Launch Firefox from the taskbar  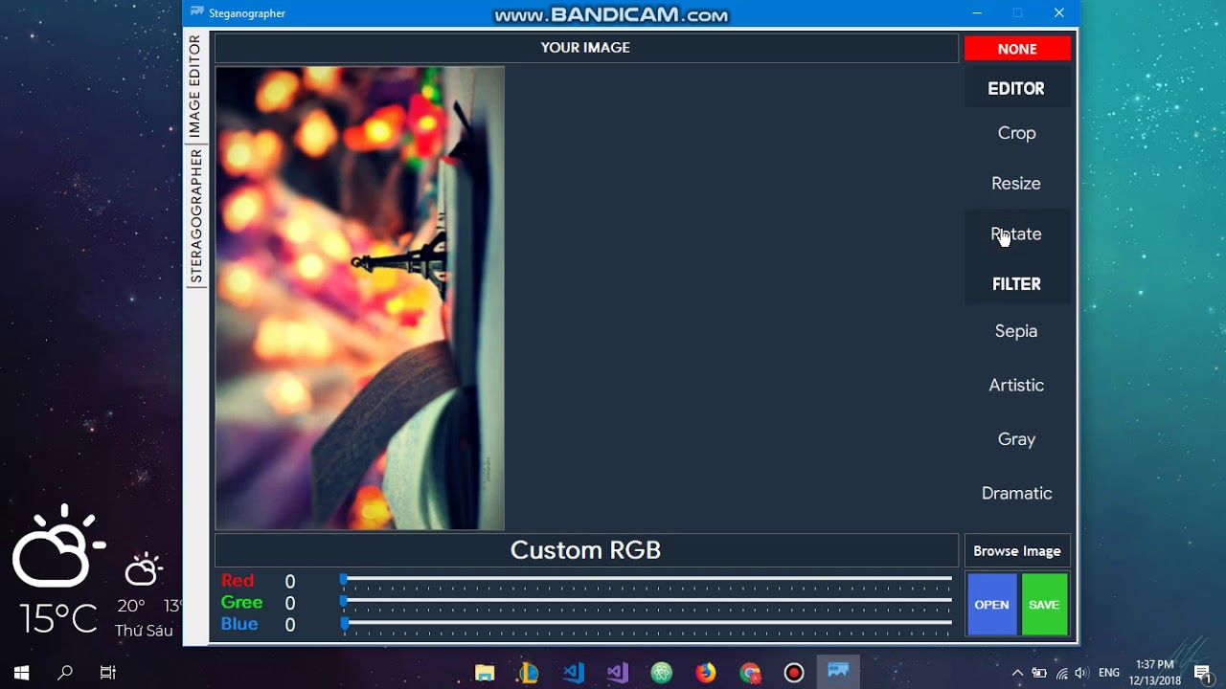point(706,673)
